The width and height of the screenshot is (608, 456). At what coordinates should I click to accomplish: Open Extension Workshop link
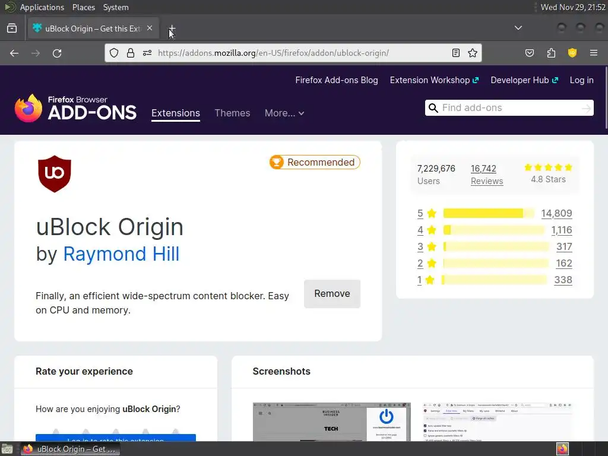tap(434, 80)
